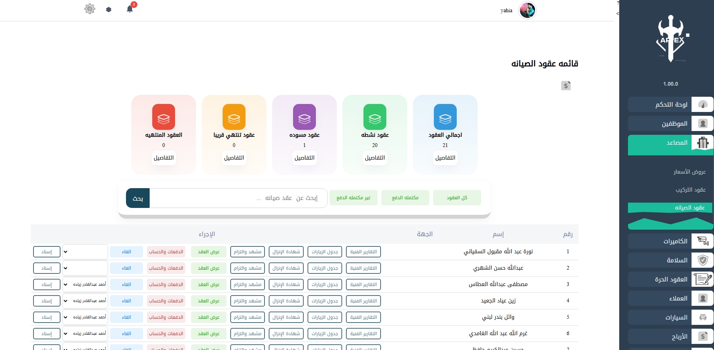
Task: Select the person icon beside العملاء
Action: 703,298
